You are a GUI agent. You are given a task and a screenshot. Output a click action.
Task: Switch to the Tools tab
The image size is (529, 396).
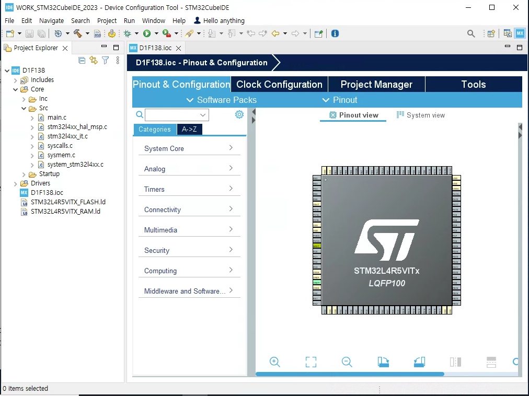pyautogui.click(x=474, y=84)
